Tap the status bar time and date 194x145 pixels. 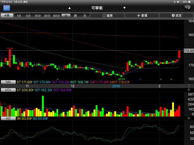15,2
